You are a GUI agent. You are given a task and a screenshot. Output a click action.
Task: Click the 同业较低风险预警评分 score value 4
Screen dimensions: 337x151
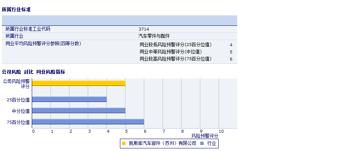click(x=231, y=44)
